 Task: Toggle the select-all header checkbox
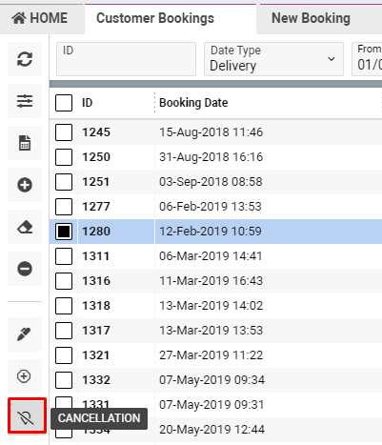coord(64,103)
